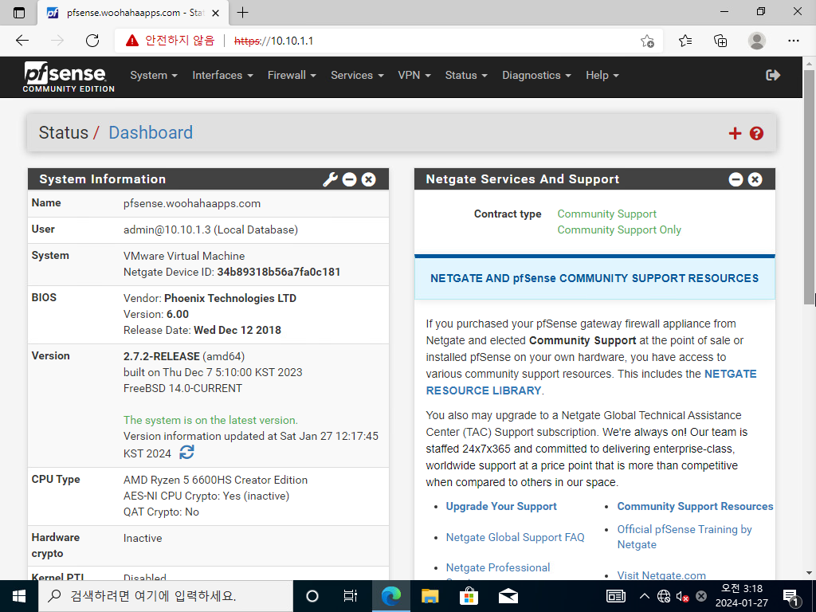The height and width of the screenshot is (612, 816).
Task: Expand the Help dropdown menu
Action: point(602,76)
